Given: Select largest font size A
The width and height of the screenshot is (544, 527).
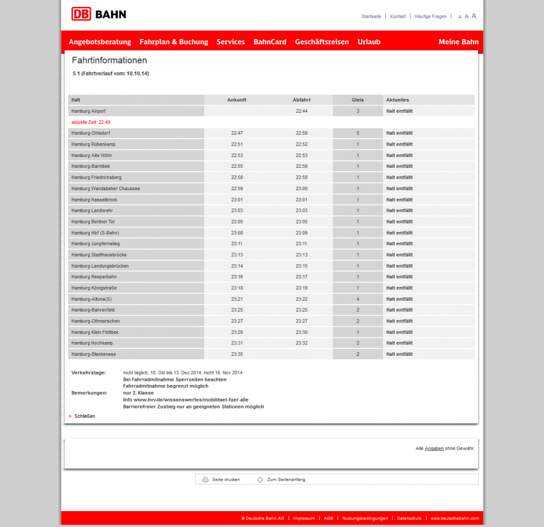Looking at the screenshot, I should click(474, 16).
